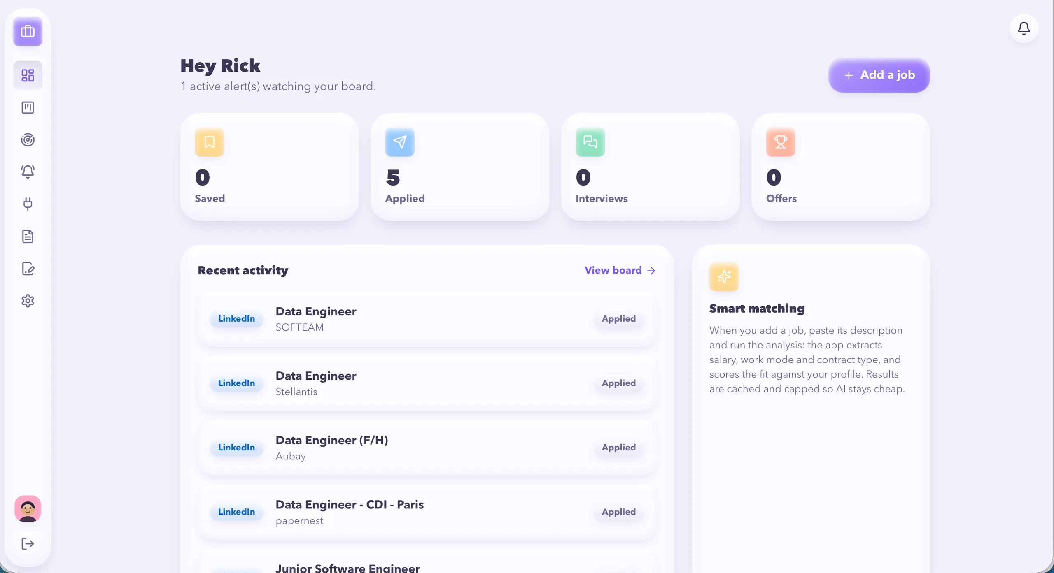This screenshot has height=573, width=1054.
Task: Click the LinkedIn tag on SOFTEAM row
Action: click(236, 319)
